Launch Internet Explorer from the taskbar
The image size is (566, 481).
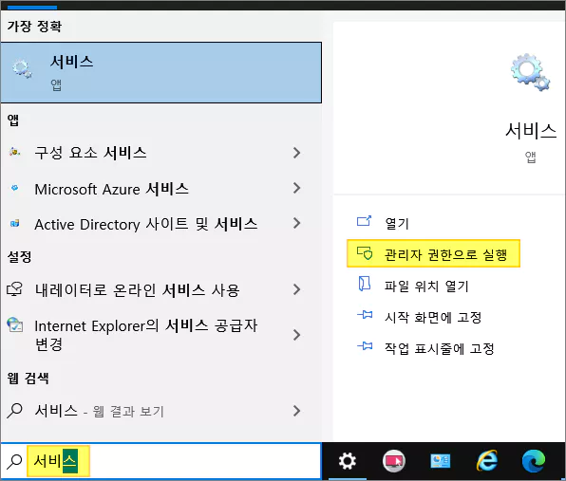click(x=487, y=460)
